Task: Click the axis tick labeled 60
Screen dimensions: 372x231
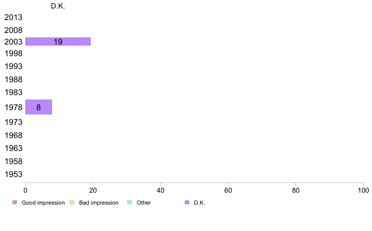Action: (228, 190)
